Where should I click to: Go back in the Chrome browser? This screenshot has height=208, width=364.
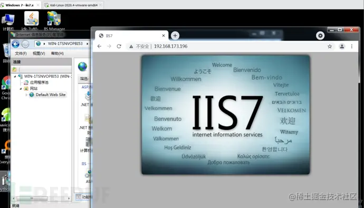click(x=99, y=46)
